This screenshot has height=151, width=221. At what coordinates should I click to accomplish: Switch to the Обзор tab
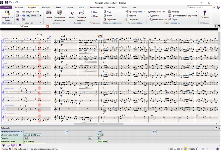point(124,7)
